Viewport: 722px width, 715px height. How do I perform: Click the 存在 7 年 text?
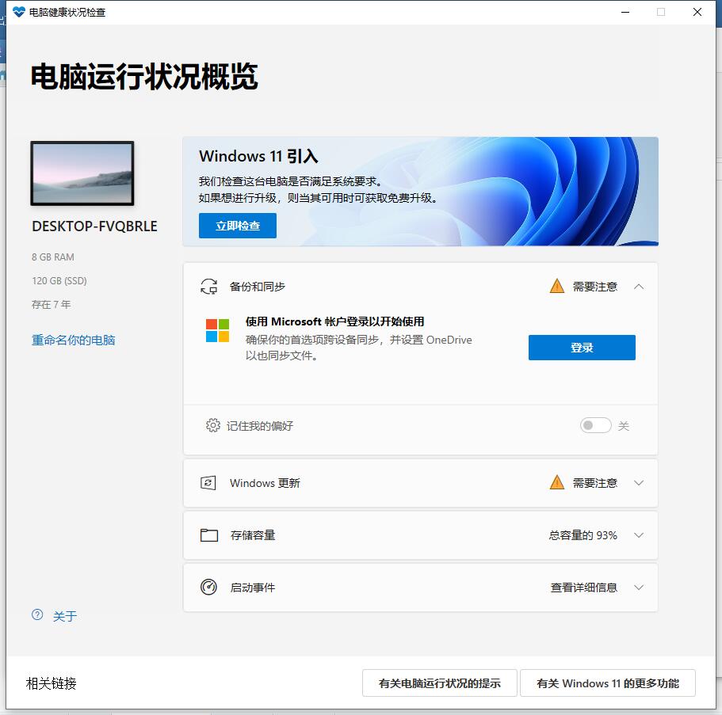pyautogui.click(x=51, y=305)
